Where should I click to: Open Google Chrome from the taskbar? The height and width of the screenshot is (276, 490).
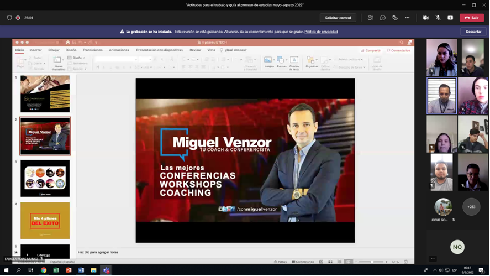[x=44, y=270]
